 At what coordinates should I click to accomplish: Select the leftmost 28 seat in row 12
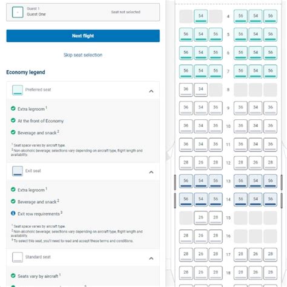(x=186, y=163)
